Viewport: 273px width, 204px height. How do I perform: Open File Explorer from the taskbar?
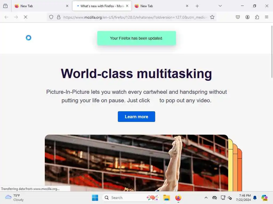click(166, 198)
